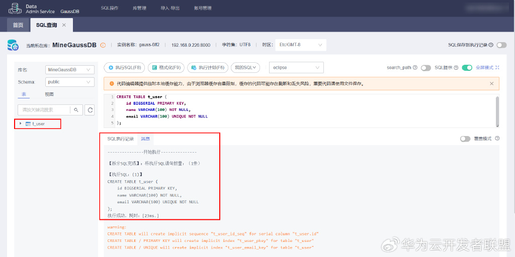Enable the 覆盖模式 switch
Screen dimensions: 515x257
pyautogui.click(x=465, y=139)
